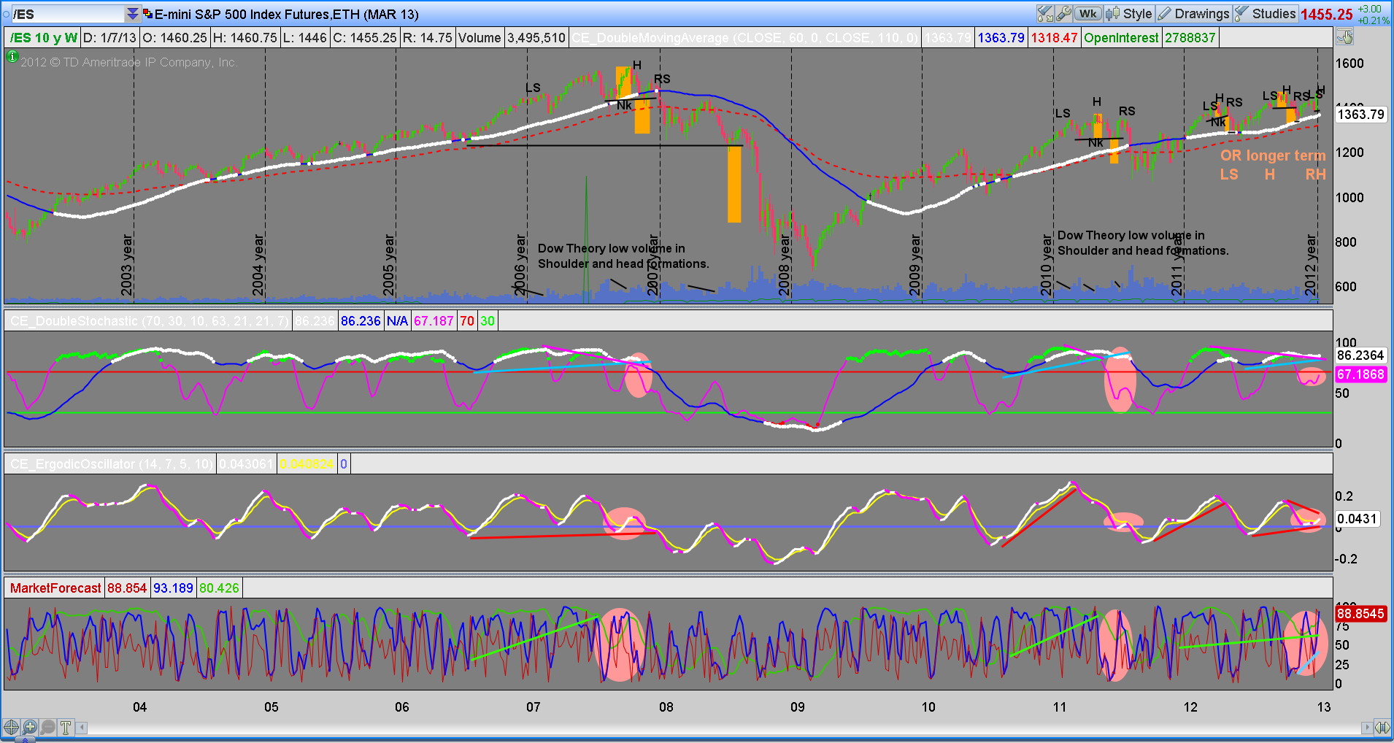Viewport: 1394px width, 743px height.
Task: Click the 'OpenInterest' label
Action: coord(1122,38)
